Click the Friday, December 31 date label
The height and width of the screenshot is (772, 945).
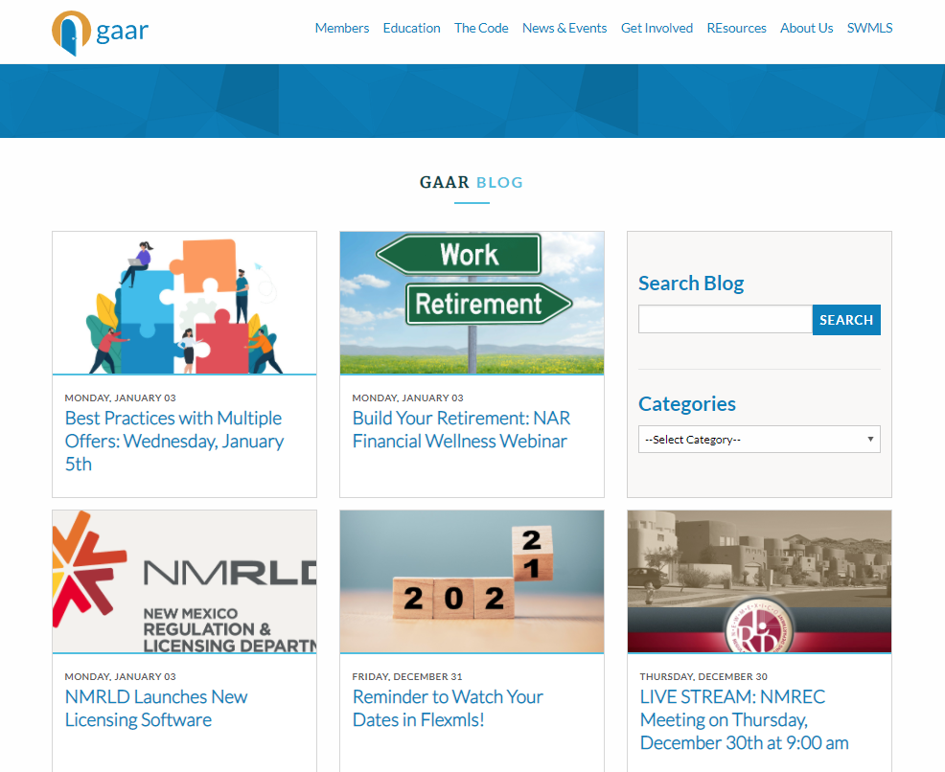click(x=407, y=677)
